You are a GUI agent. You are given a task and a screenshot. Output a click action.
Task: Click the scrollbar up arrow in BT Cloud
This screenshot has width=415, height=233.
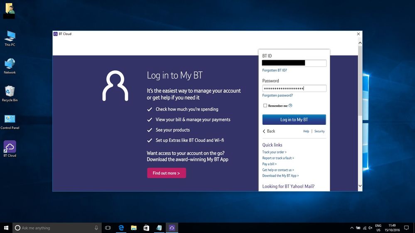360,43
